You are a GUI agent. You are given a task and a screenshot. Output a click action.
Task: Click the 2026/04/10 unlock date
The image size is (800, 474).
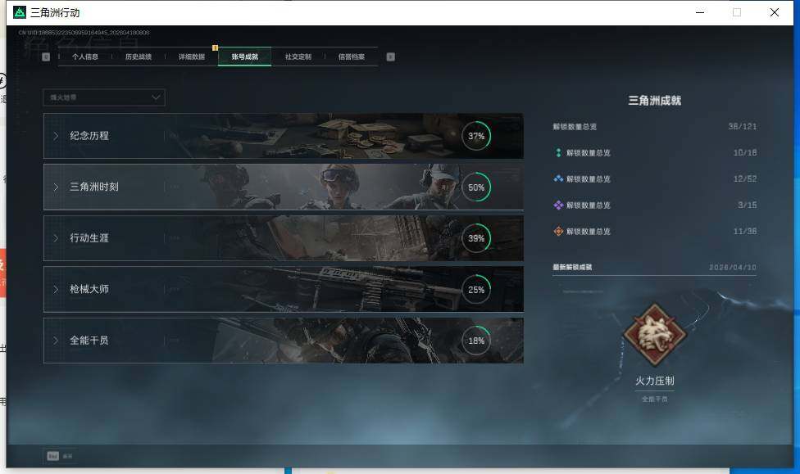click(733, 267)
